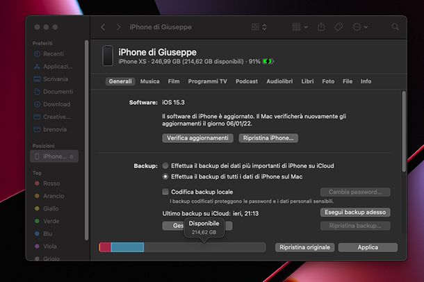Click the red segment of storage bar
The height and width of the screenshot is (282, 424).
point(106,247)
